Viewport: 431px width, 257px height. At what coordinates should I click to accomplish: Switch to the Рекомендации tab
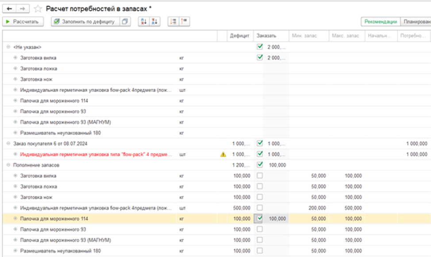pos(381,22)
